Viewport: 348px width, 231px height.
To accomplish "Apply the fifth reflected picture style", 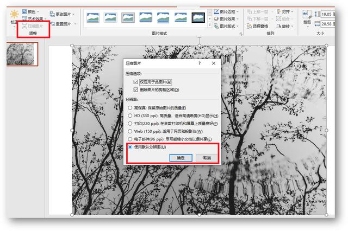I will 163,18.
